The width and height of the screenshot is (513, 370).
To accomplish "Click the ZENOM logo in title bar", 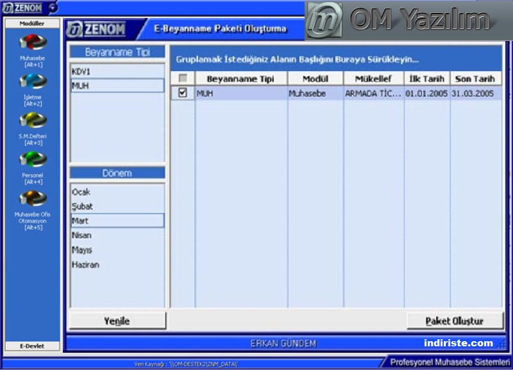I will click(22, 8).
